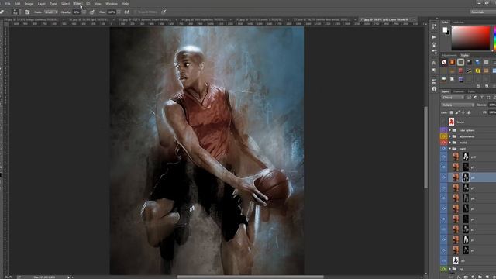Switch to the Paths tab
Image resolution: width=496 pixels, height=279 pixels.
[471, 91]
